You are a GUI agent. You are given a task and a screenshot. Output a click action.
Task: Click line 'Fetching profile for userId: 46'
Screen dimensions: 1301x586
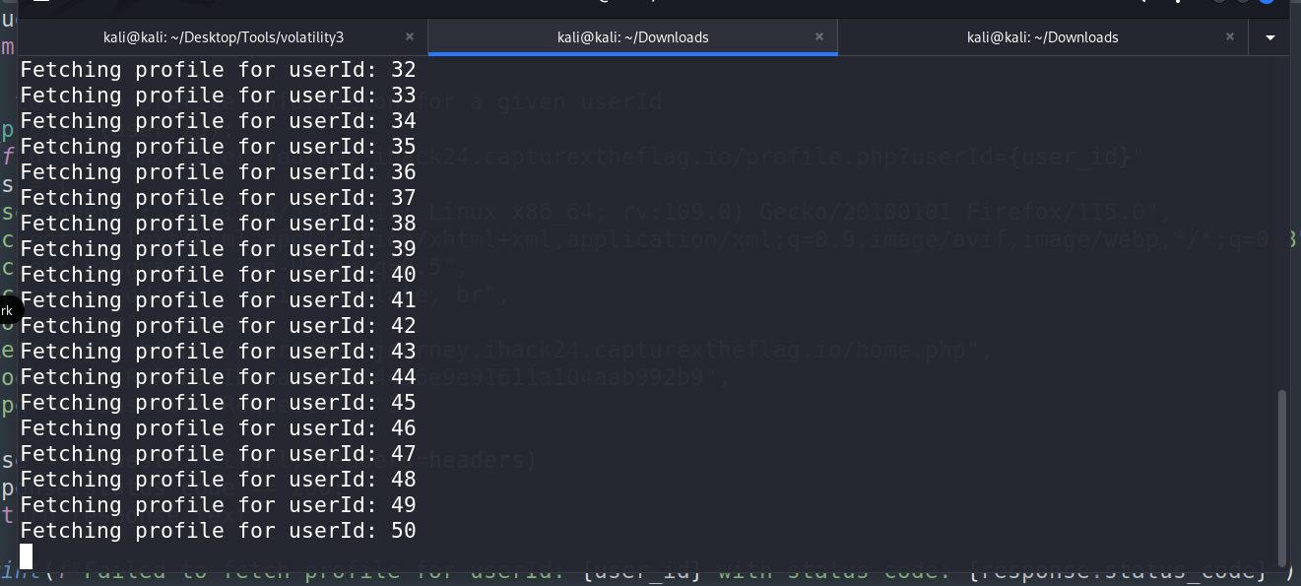[x=218, y=428]
